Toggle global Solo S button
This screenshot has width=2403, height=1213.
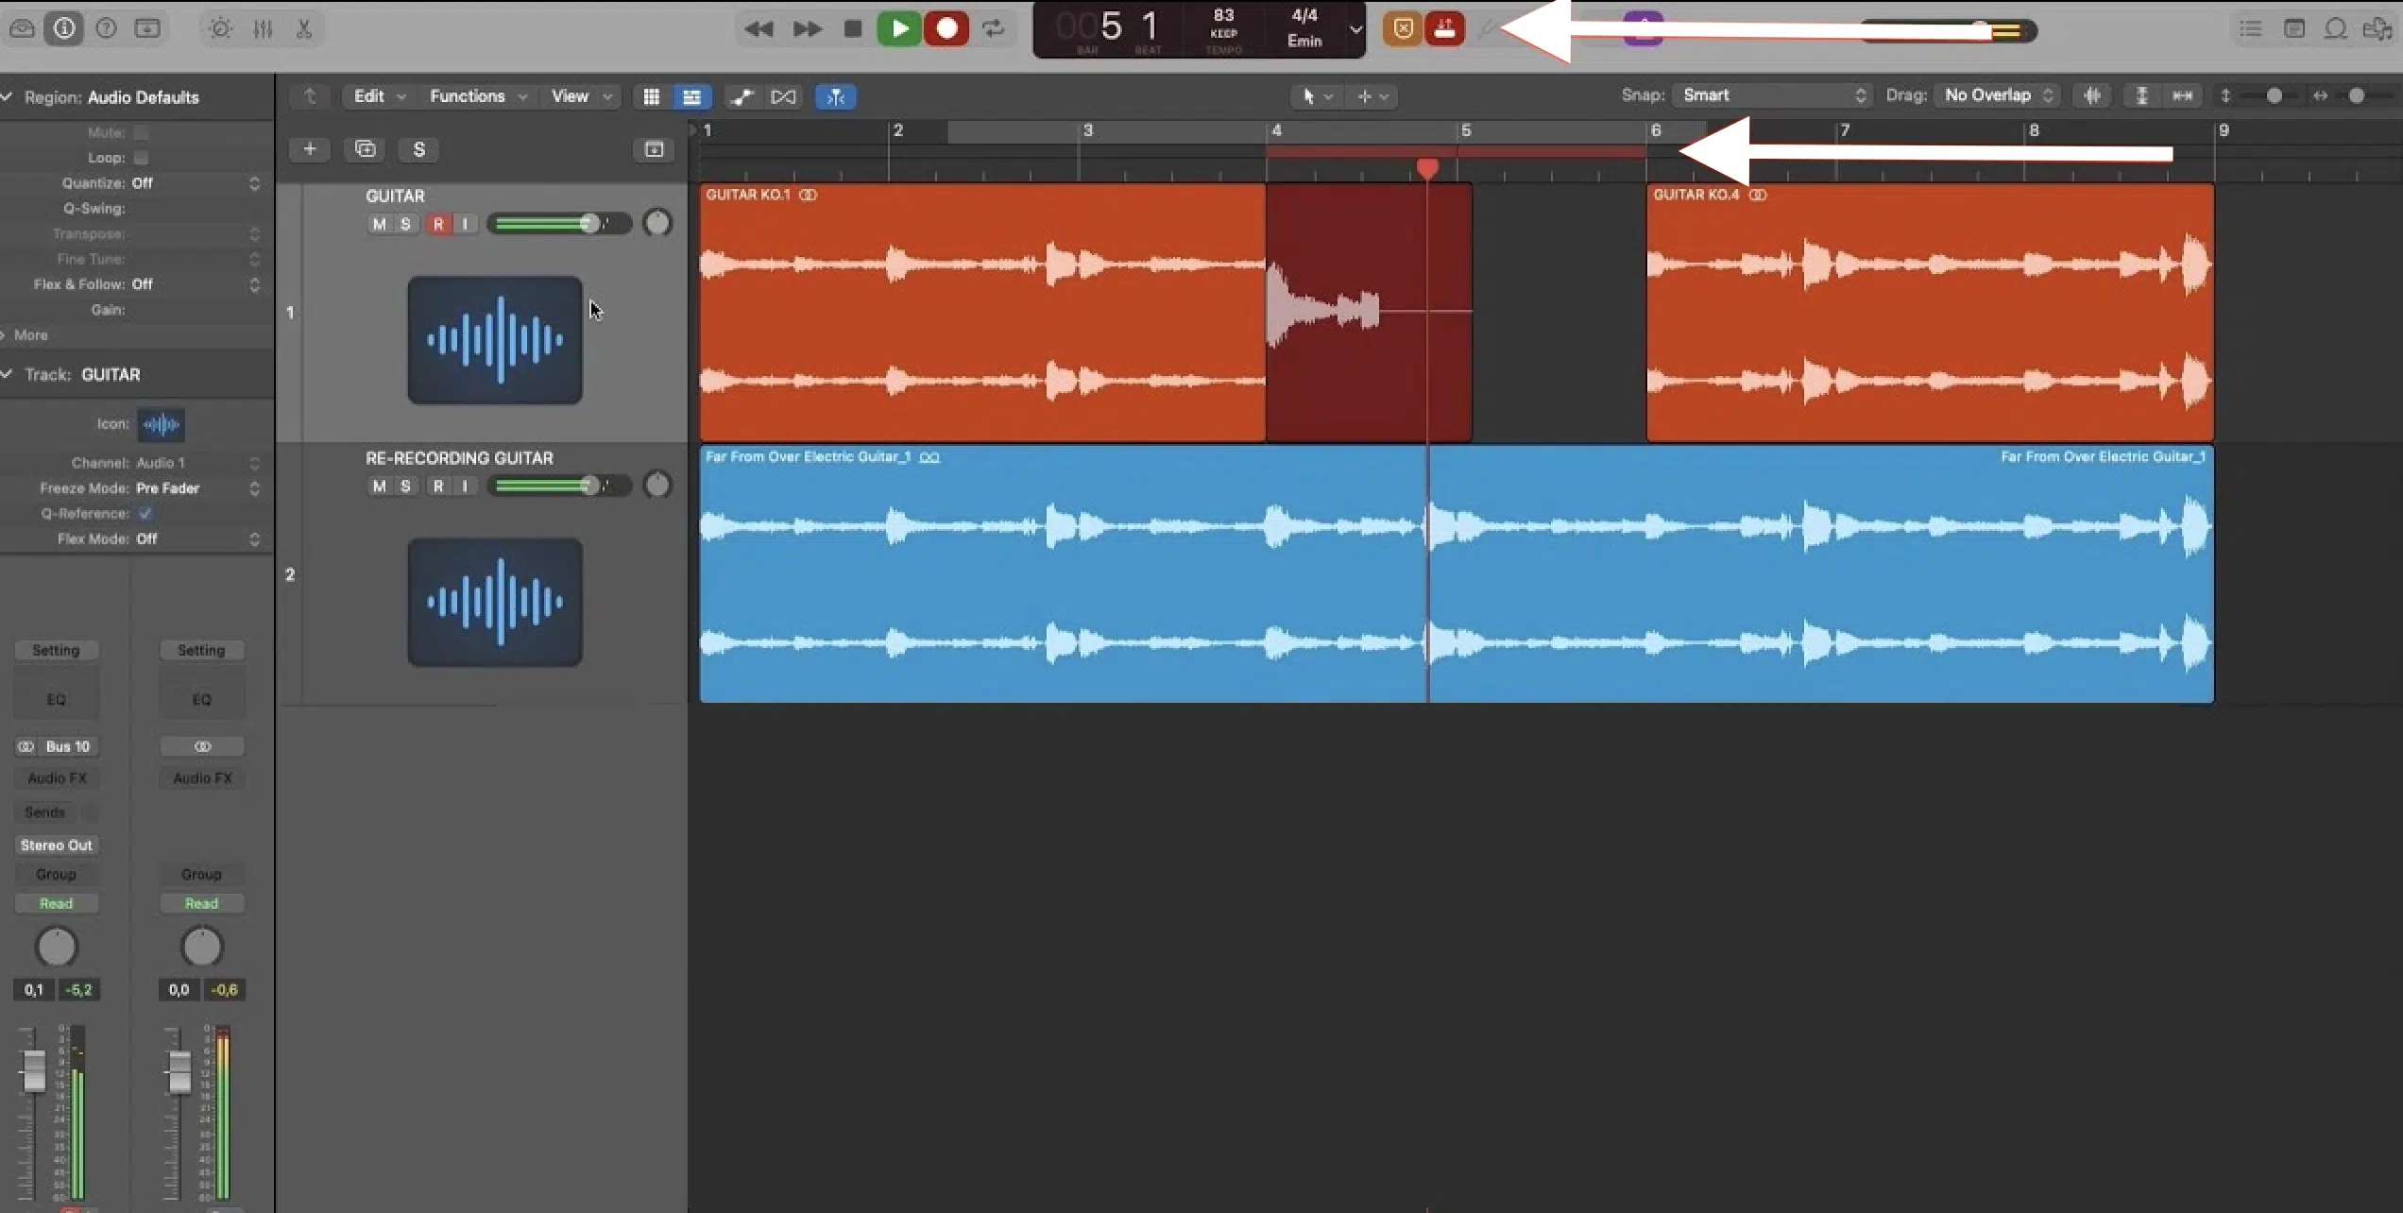click(x=419, y=149)
